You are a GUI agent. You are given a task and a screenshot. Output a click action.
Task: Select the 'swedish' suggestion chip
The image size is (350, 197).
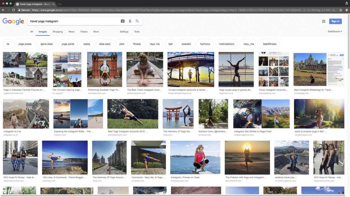coord(186,44)
